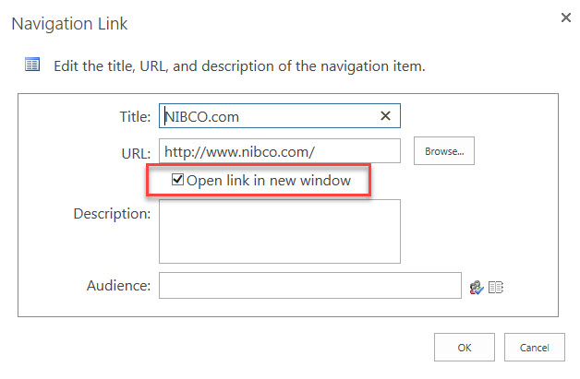
Task: Focus the Title field containing NIBCO.com
Action: [x=279, y=116]
